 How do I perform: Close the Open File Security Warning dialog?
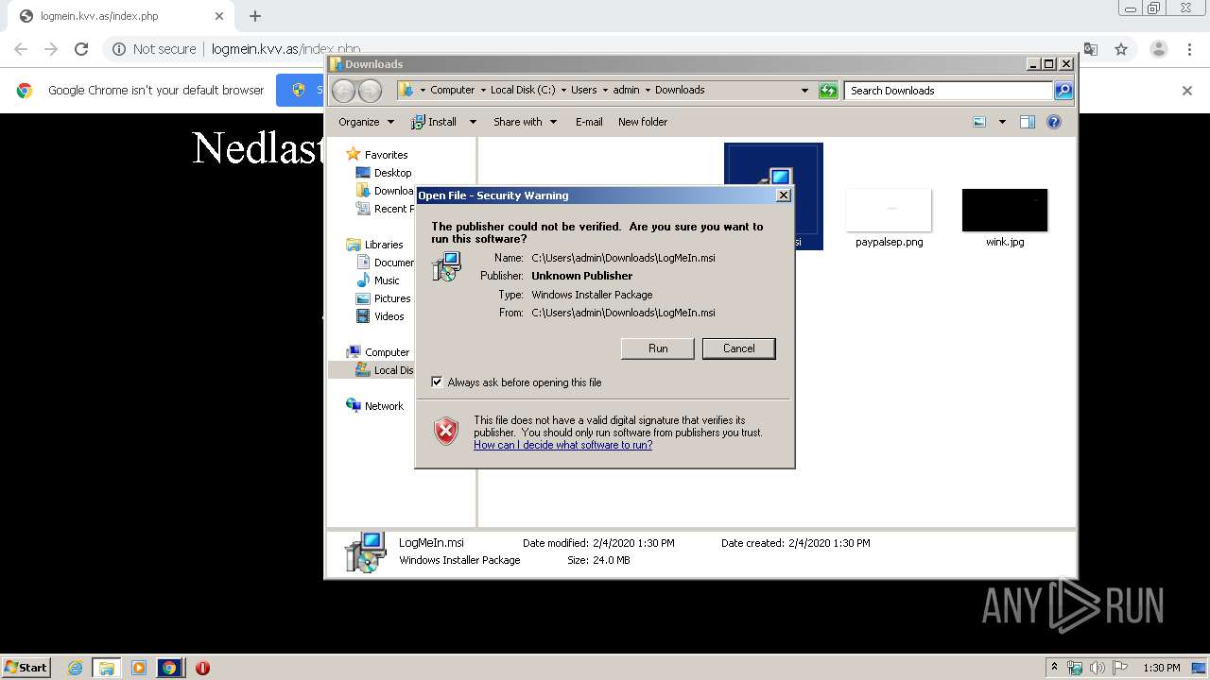783,195
